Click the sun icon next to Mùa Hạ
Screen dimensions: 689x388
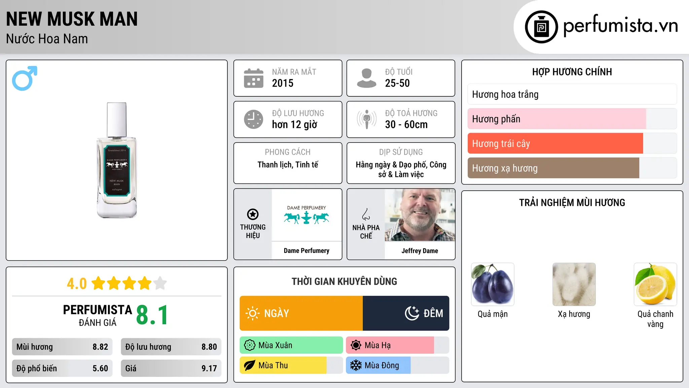click(356, 345)
